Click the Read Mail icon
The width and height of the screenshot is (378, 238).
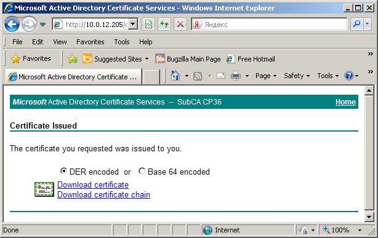coord(221,76)
